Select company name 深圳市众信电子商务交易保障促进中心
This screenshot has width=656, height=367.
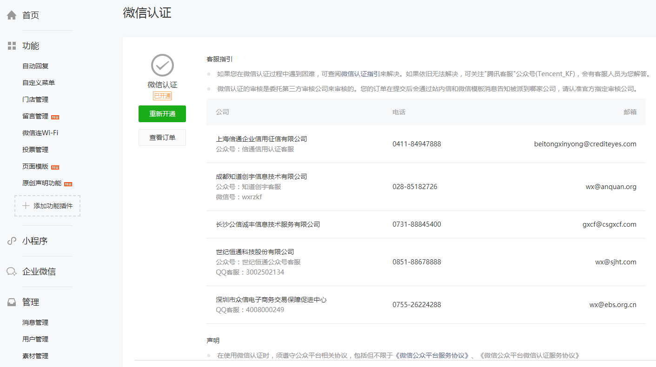click(x=271, y=300)
